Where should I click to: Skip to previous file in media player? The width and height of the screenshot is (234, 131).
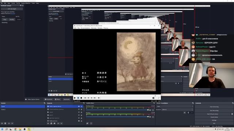point(85,98)
